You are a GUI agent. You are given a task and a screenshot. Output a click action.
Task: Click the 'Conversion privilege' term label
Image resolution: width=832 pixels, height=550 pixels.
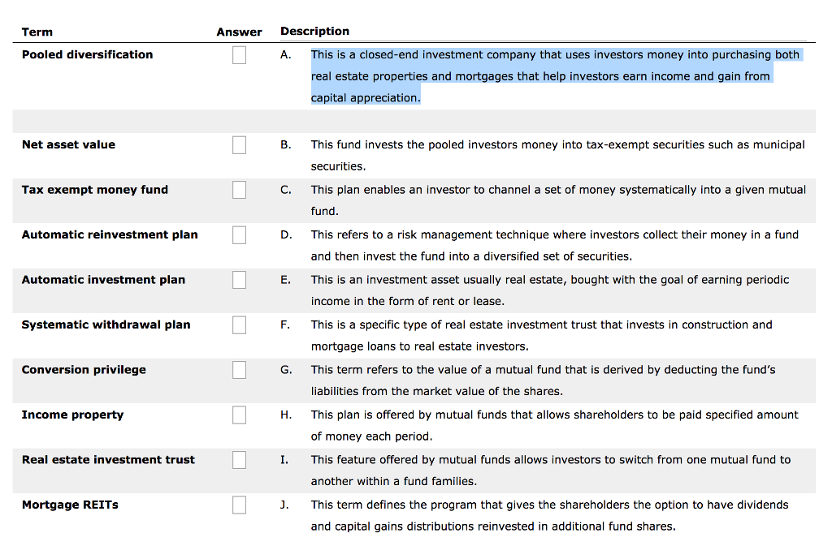[84, 370]
